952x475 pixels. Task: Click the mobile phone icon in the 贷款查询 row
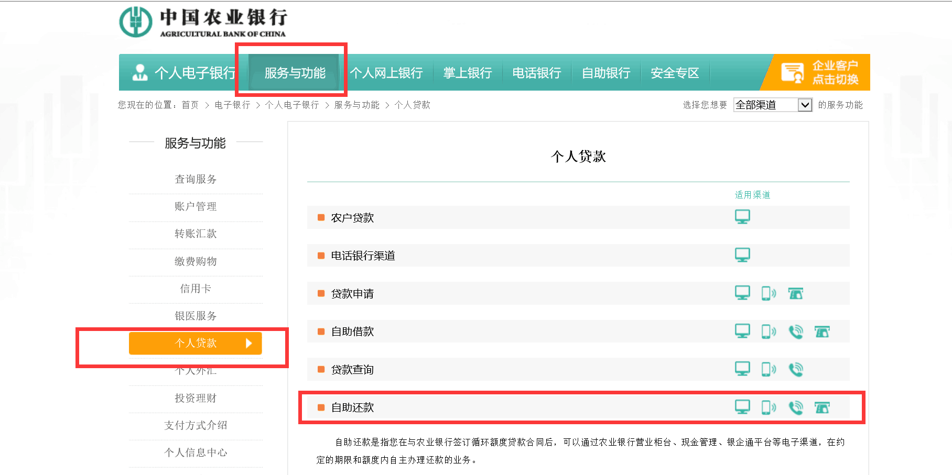tap(769, 369)
